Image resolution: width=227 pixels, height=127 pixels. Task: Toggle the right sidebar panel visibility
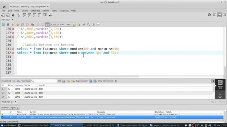click(224, 15)
